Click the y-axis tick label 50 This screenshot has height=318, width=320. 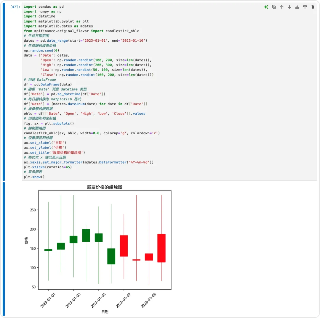pos(34,287)
